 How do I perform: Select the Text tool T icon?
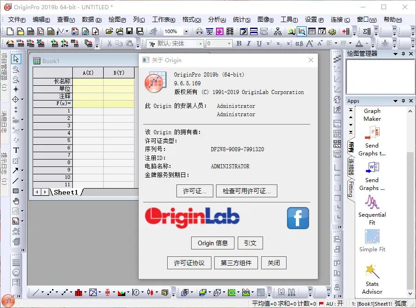tap(16, 150)
